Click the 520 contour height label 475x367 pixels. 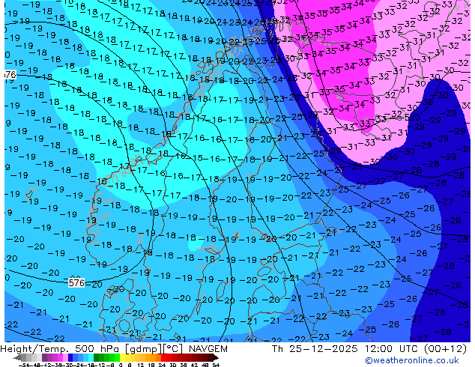[x=412, y=117]
